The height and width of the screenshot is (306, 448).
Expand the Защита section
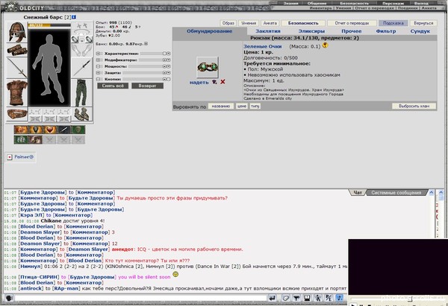click(x=98, y=73)
